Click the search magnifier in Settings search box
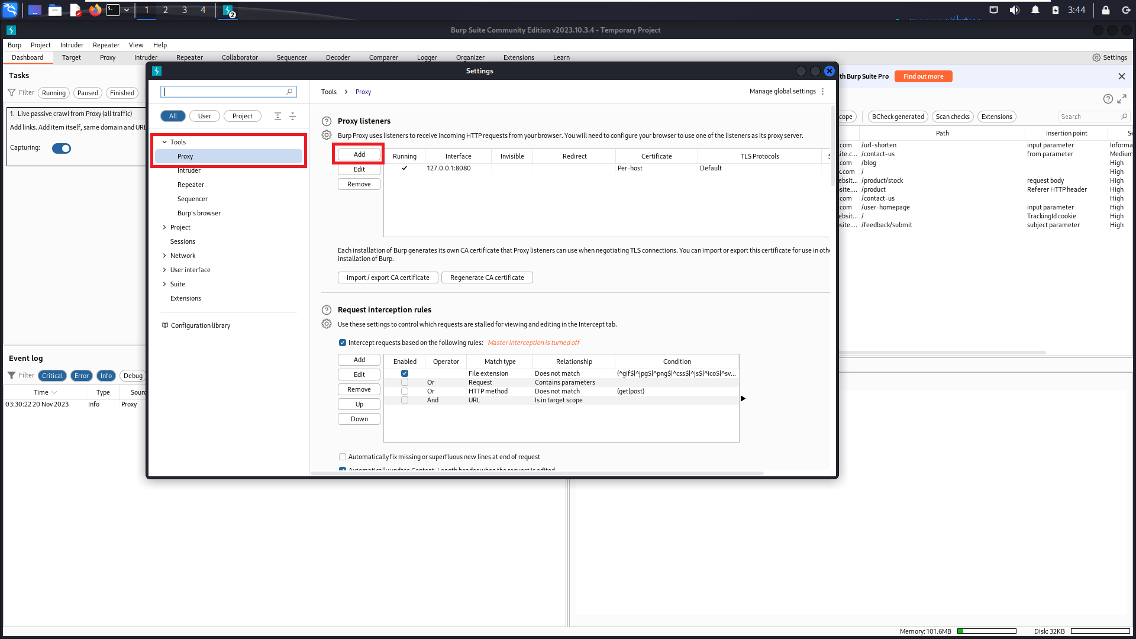1136x639 pixels. (289, 91)
